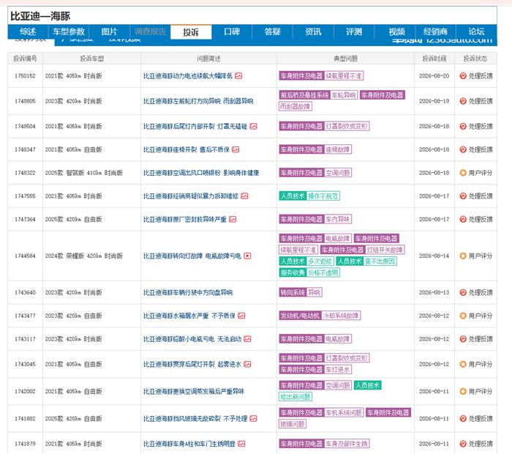This screenshot has height=454, width=512.
Task: Click the 座椅故障 tag
Action: coord(338,149)
